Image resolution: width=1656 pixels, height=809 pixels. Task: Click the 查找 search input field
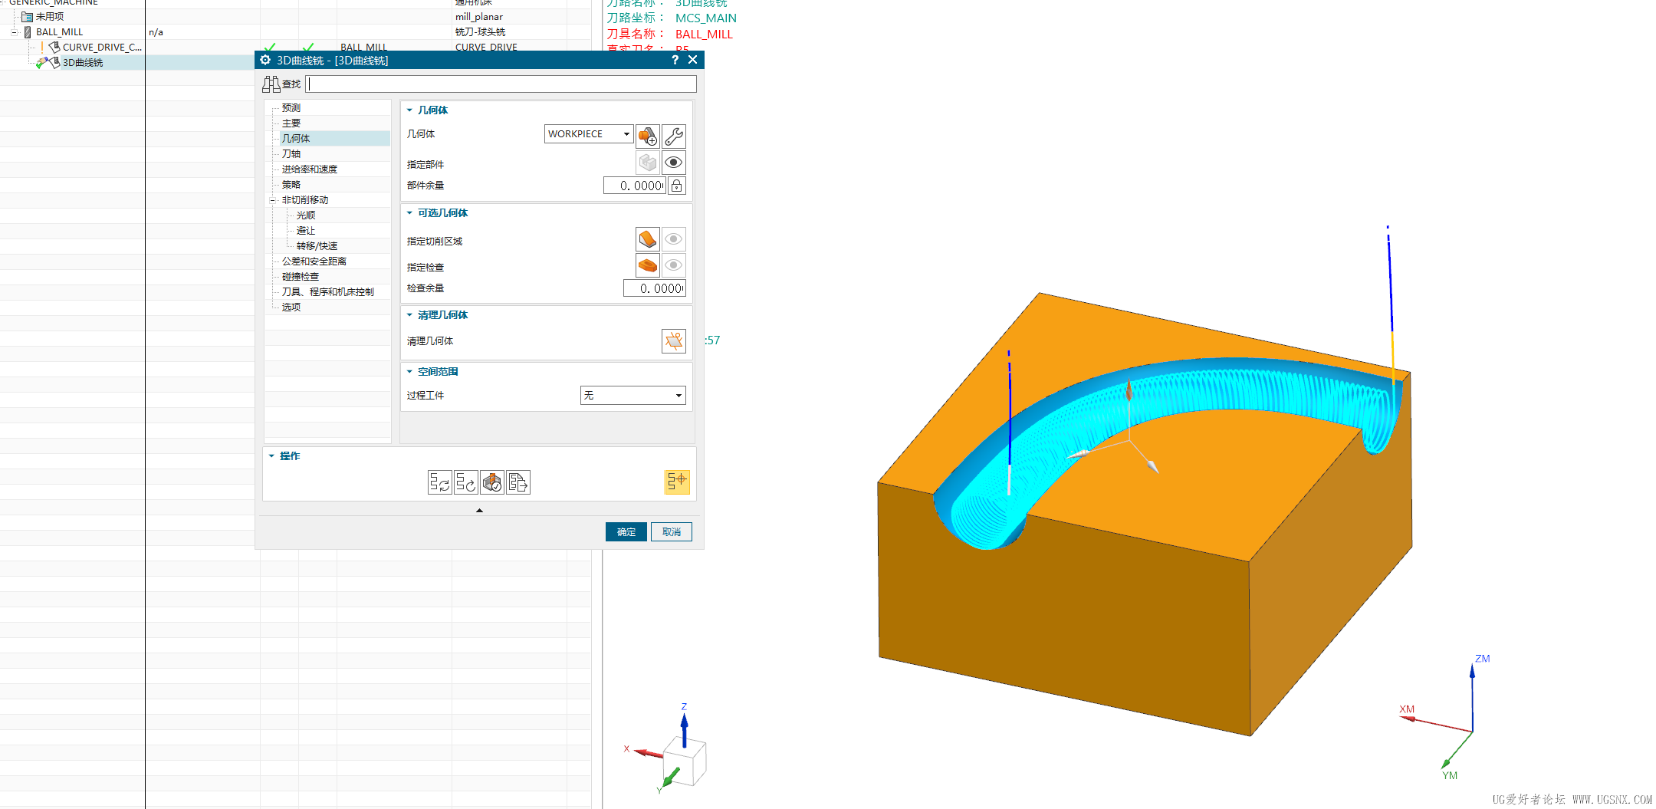click(x=501, y=84)
